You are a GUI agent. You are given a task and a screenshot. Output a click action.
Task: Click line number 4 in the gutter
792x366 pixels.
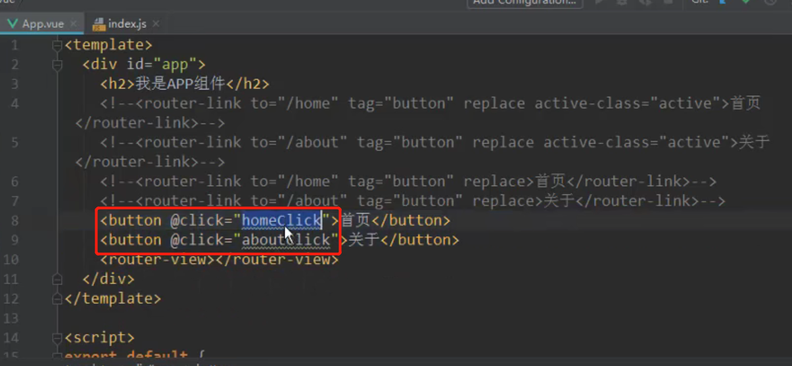click(14, 104)
